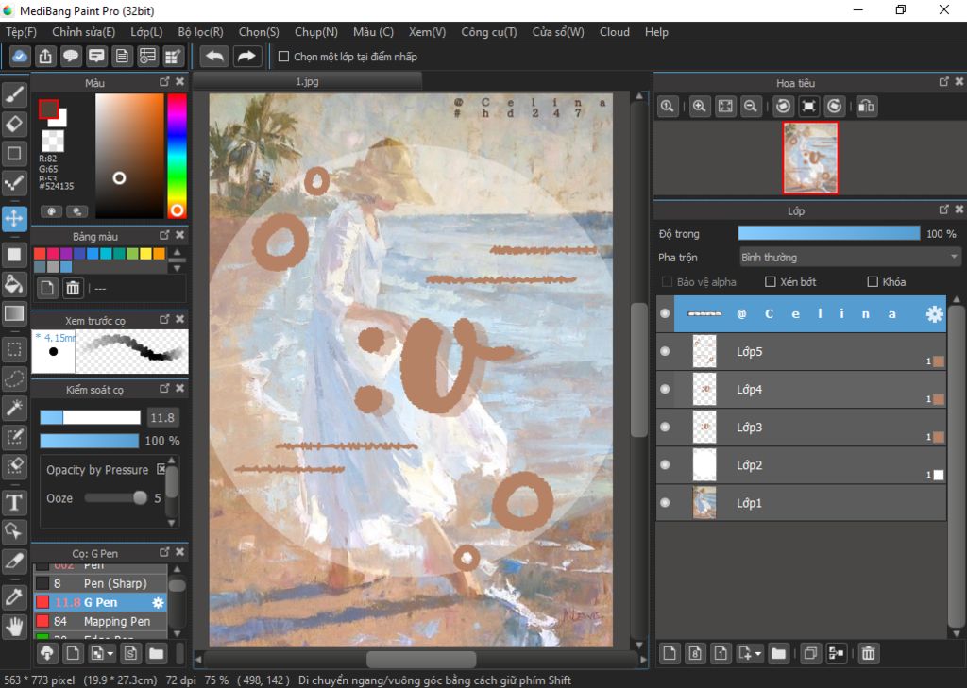Open the Bộ lọc(R) menu
The width and height of the screenshot is (967, 688).
pyautogui.click(x=200, y=32)
